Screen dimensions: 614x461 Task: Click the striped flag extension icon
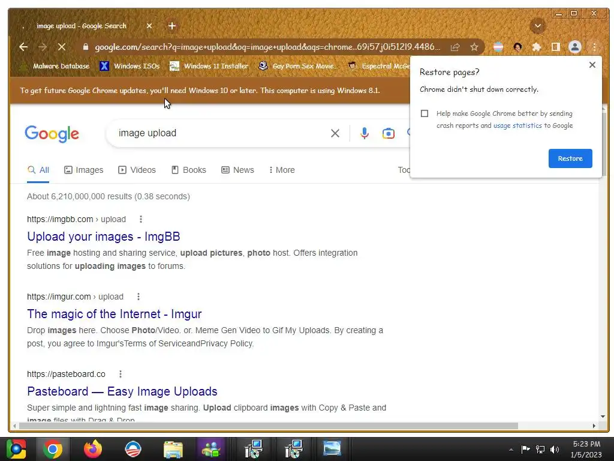coord(498,47)
